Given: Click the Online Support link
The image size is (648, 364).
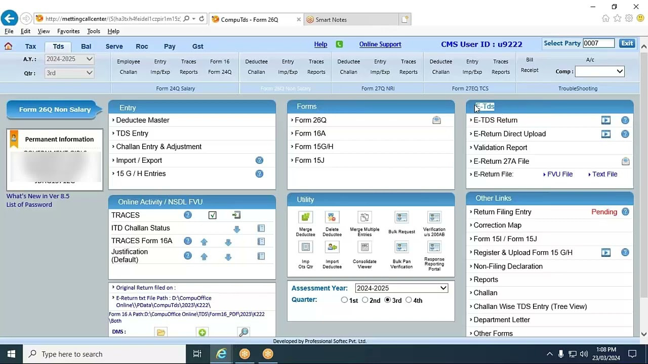Looking at the screenshot, I should coord(380,44).
